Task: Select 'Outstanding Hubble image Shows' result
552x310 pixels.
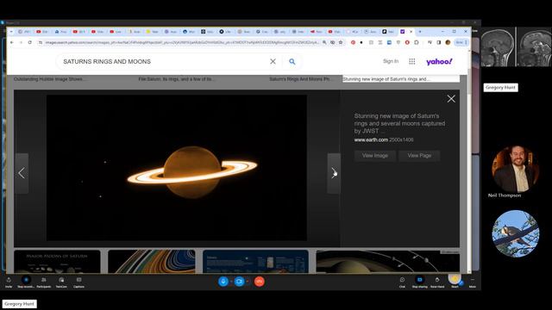Action: 49,79
